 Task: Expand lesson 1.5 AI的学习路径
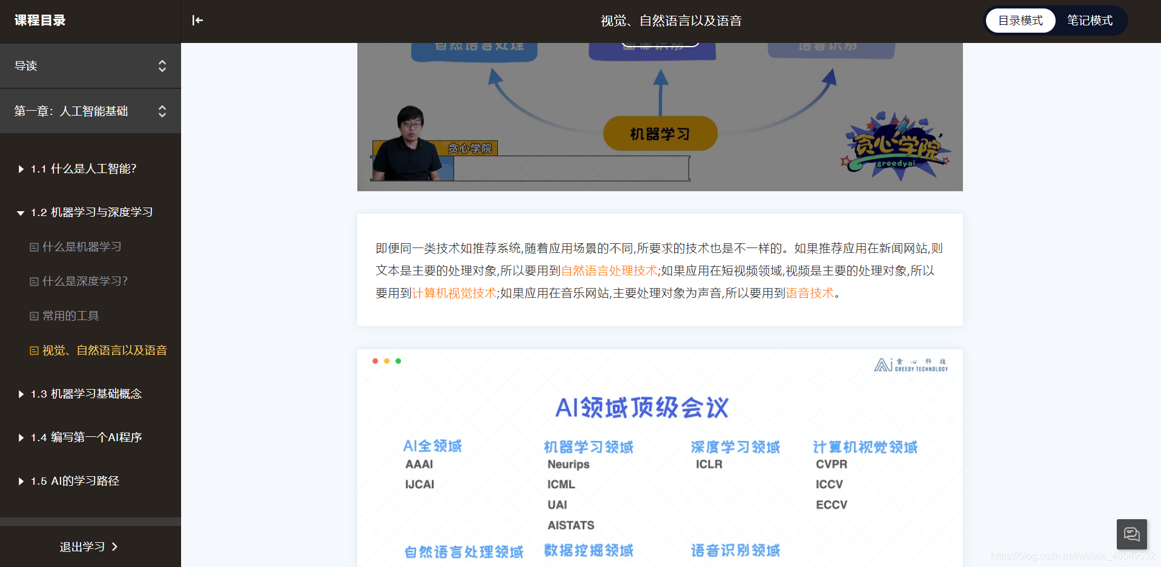[x=20, y=481]
